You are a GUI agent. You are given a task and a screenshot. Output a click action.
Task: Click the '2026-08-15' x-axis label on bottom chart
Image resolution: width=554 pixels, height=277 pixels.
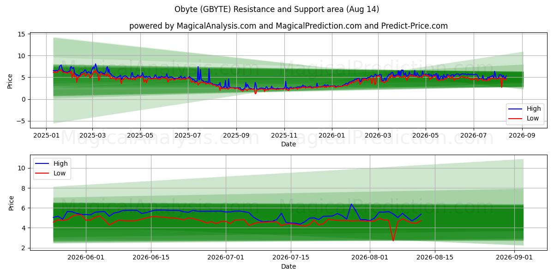(435, 258)
